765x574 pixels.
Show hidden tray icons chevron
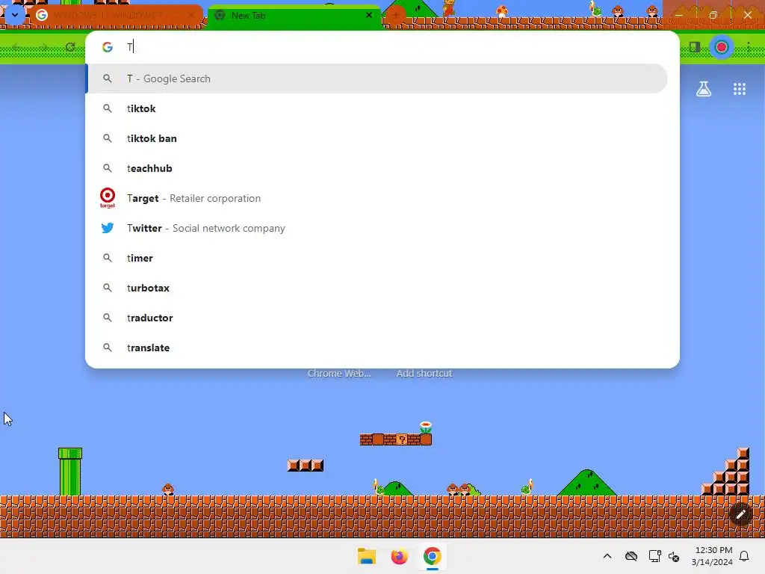point(607,556)
